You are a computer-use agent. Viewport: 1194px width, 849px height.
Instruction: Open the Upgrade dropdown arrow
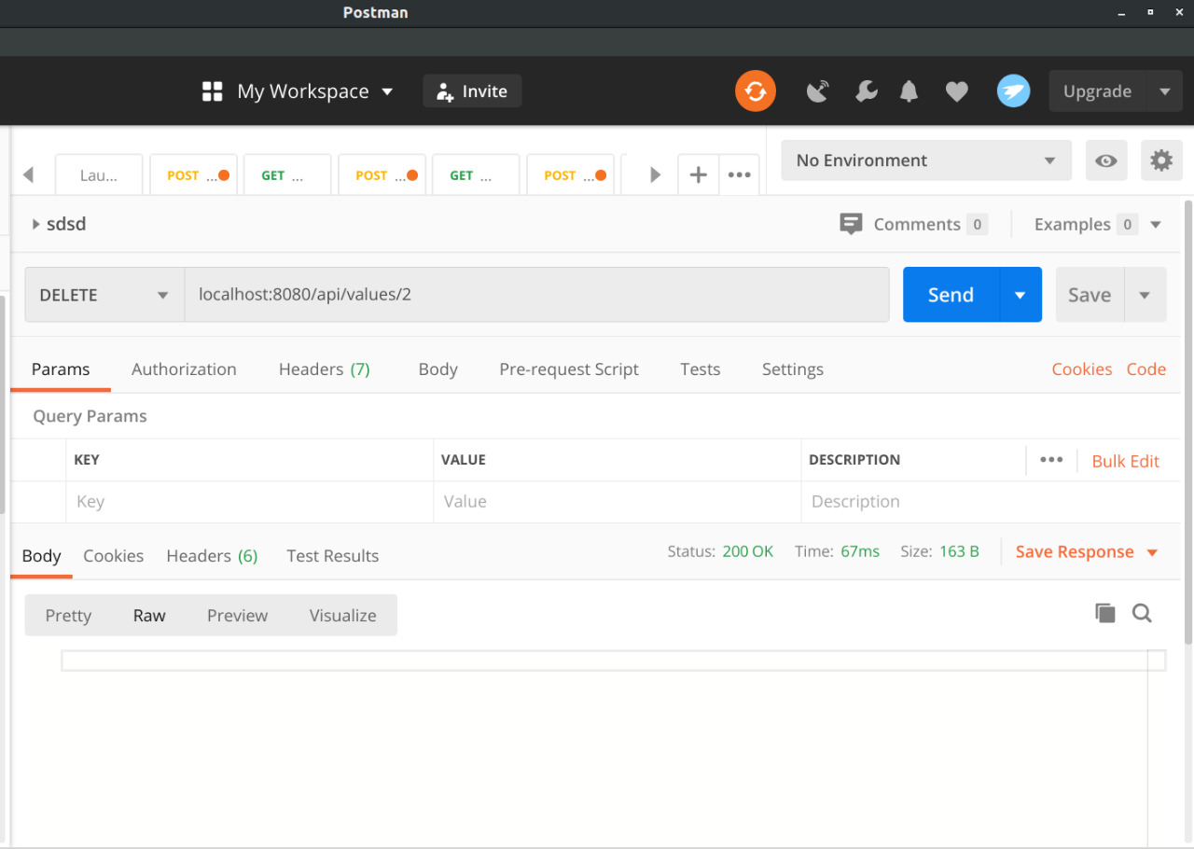(1164, 91)
